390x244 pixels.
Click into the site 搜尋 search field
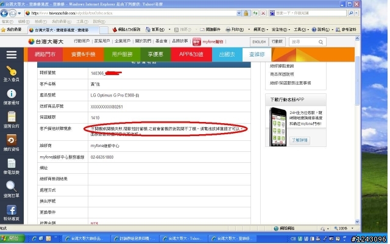click(304, 42)
